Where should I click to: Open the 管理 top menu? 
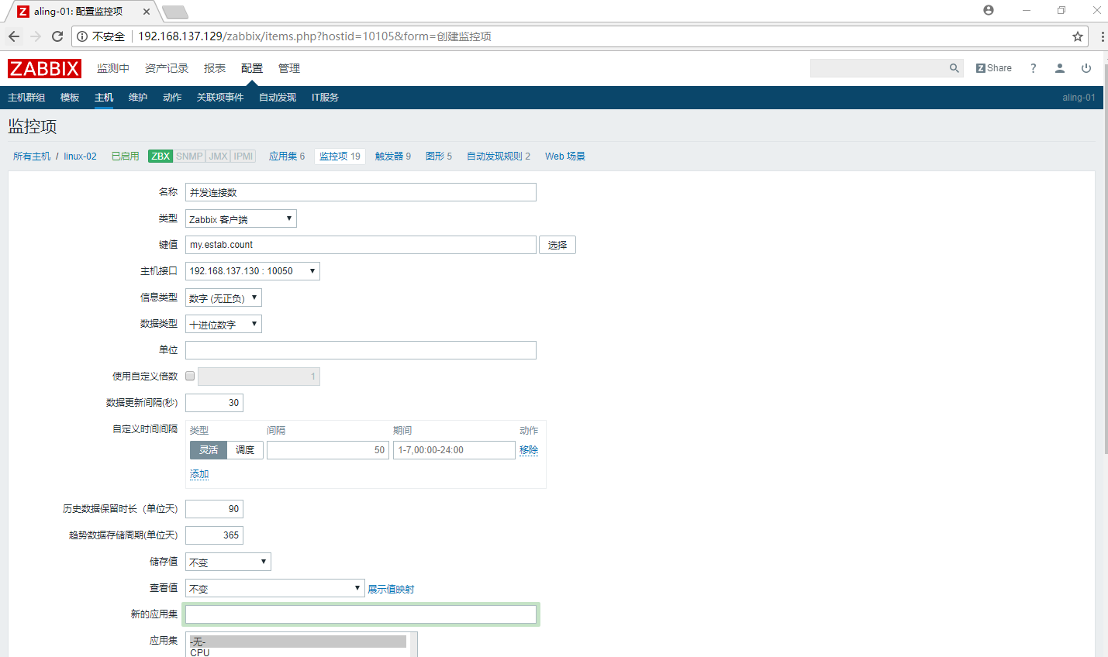[289, 68]
